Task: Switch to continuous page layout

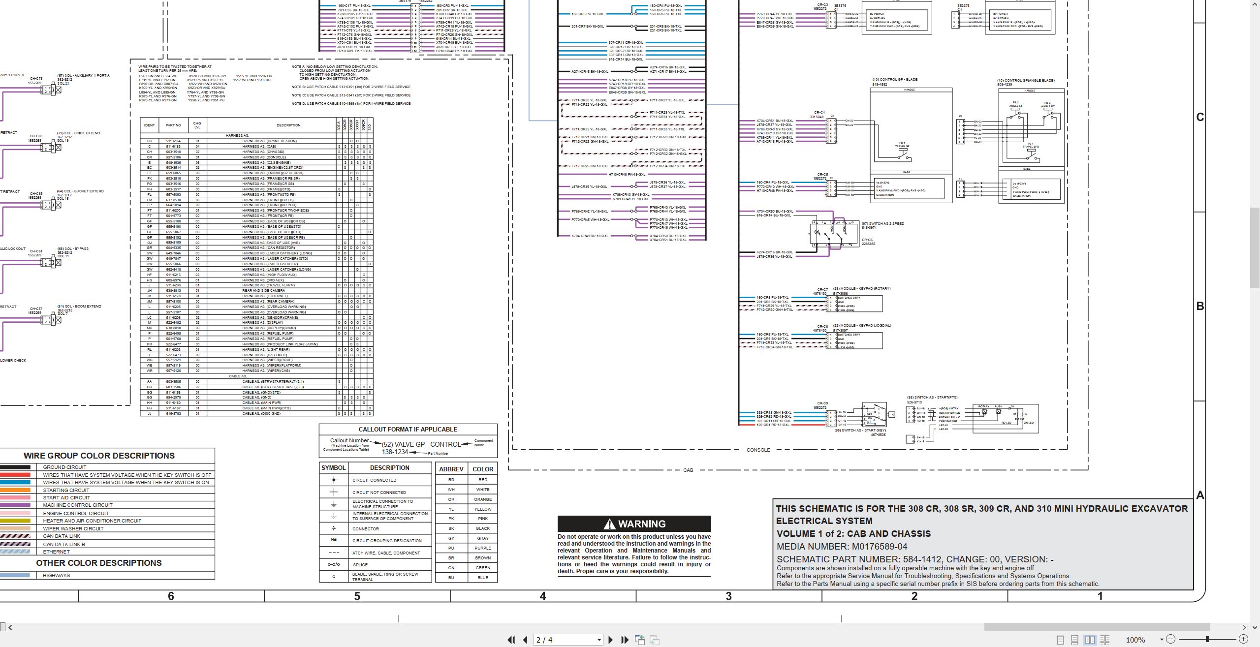Action: pyautogui.click(x=1075, y=640)
